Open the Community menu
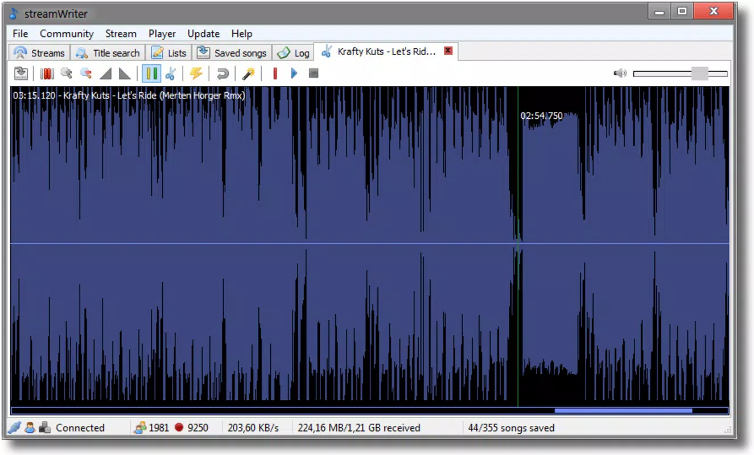The width and height of the screenshot is (754, 455). click(67, 34)
